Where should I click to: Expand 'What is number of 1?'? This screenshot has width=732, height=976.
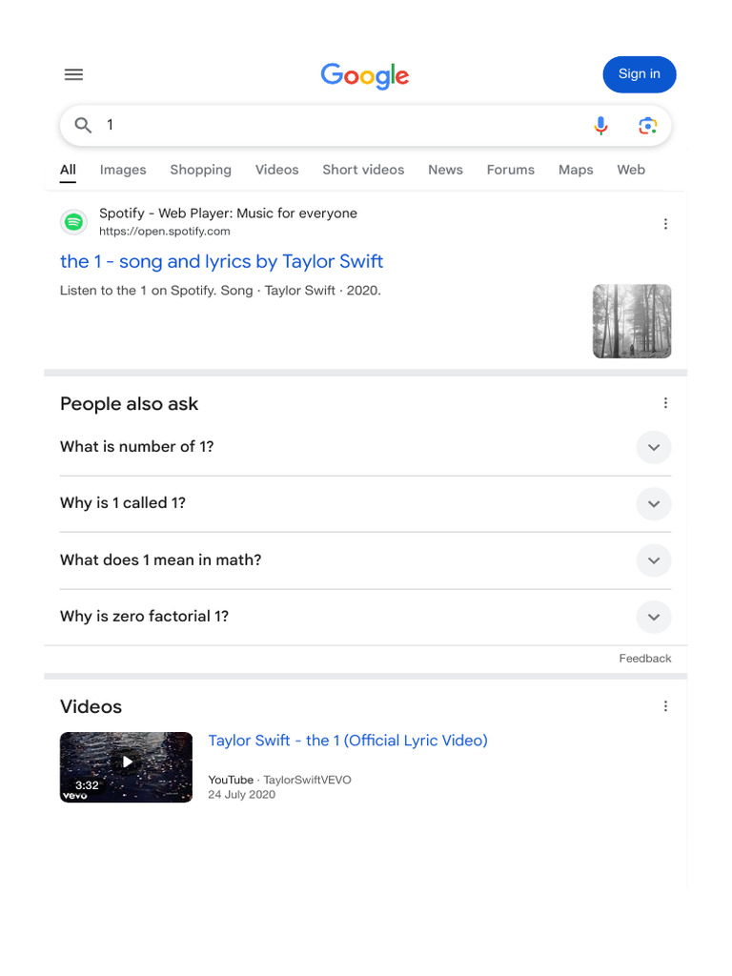tap(654, 447)
